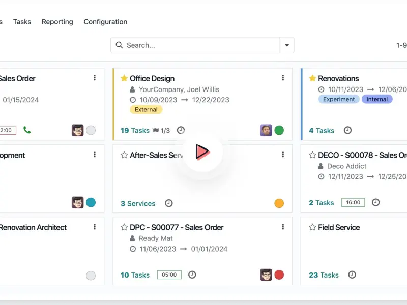Click the clock activity icon on Office Design card
407x305 pixels.
[181, 130]
